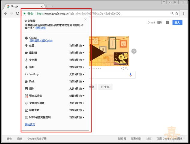Click the 商業 footer link

20,139
